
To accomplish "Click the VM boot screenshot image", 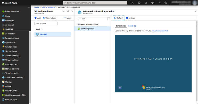I will pyautogui.click(x=153, y=64).
